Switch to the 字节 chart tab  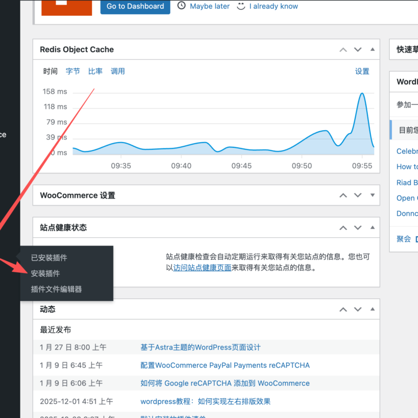tap(73, 72)
